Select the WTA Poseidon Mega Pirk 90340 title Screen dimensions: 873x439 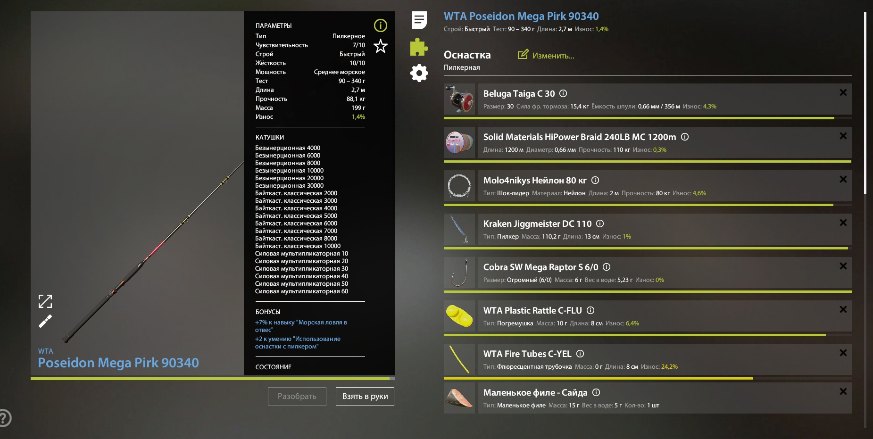coord(521,16)
